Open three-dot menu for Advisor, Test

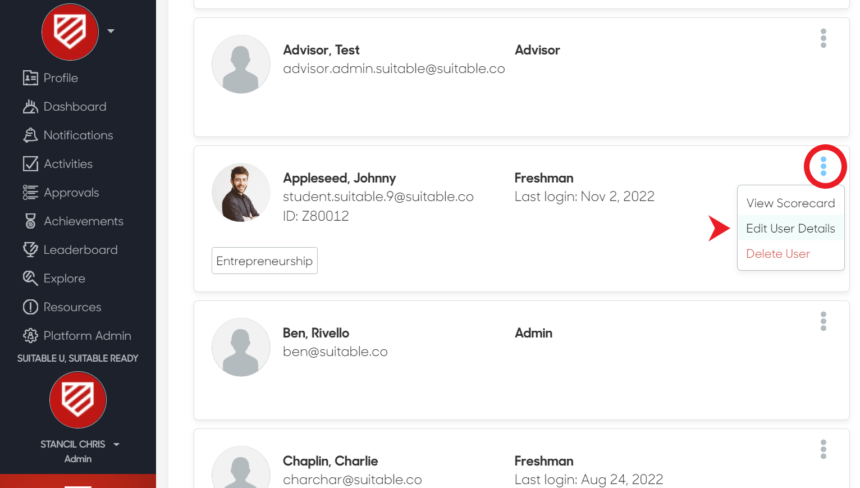[824, 38]
